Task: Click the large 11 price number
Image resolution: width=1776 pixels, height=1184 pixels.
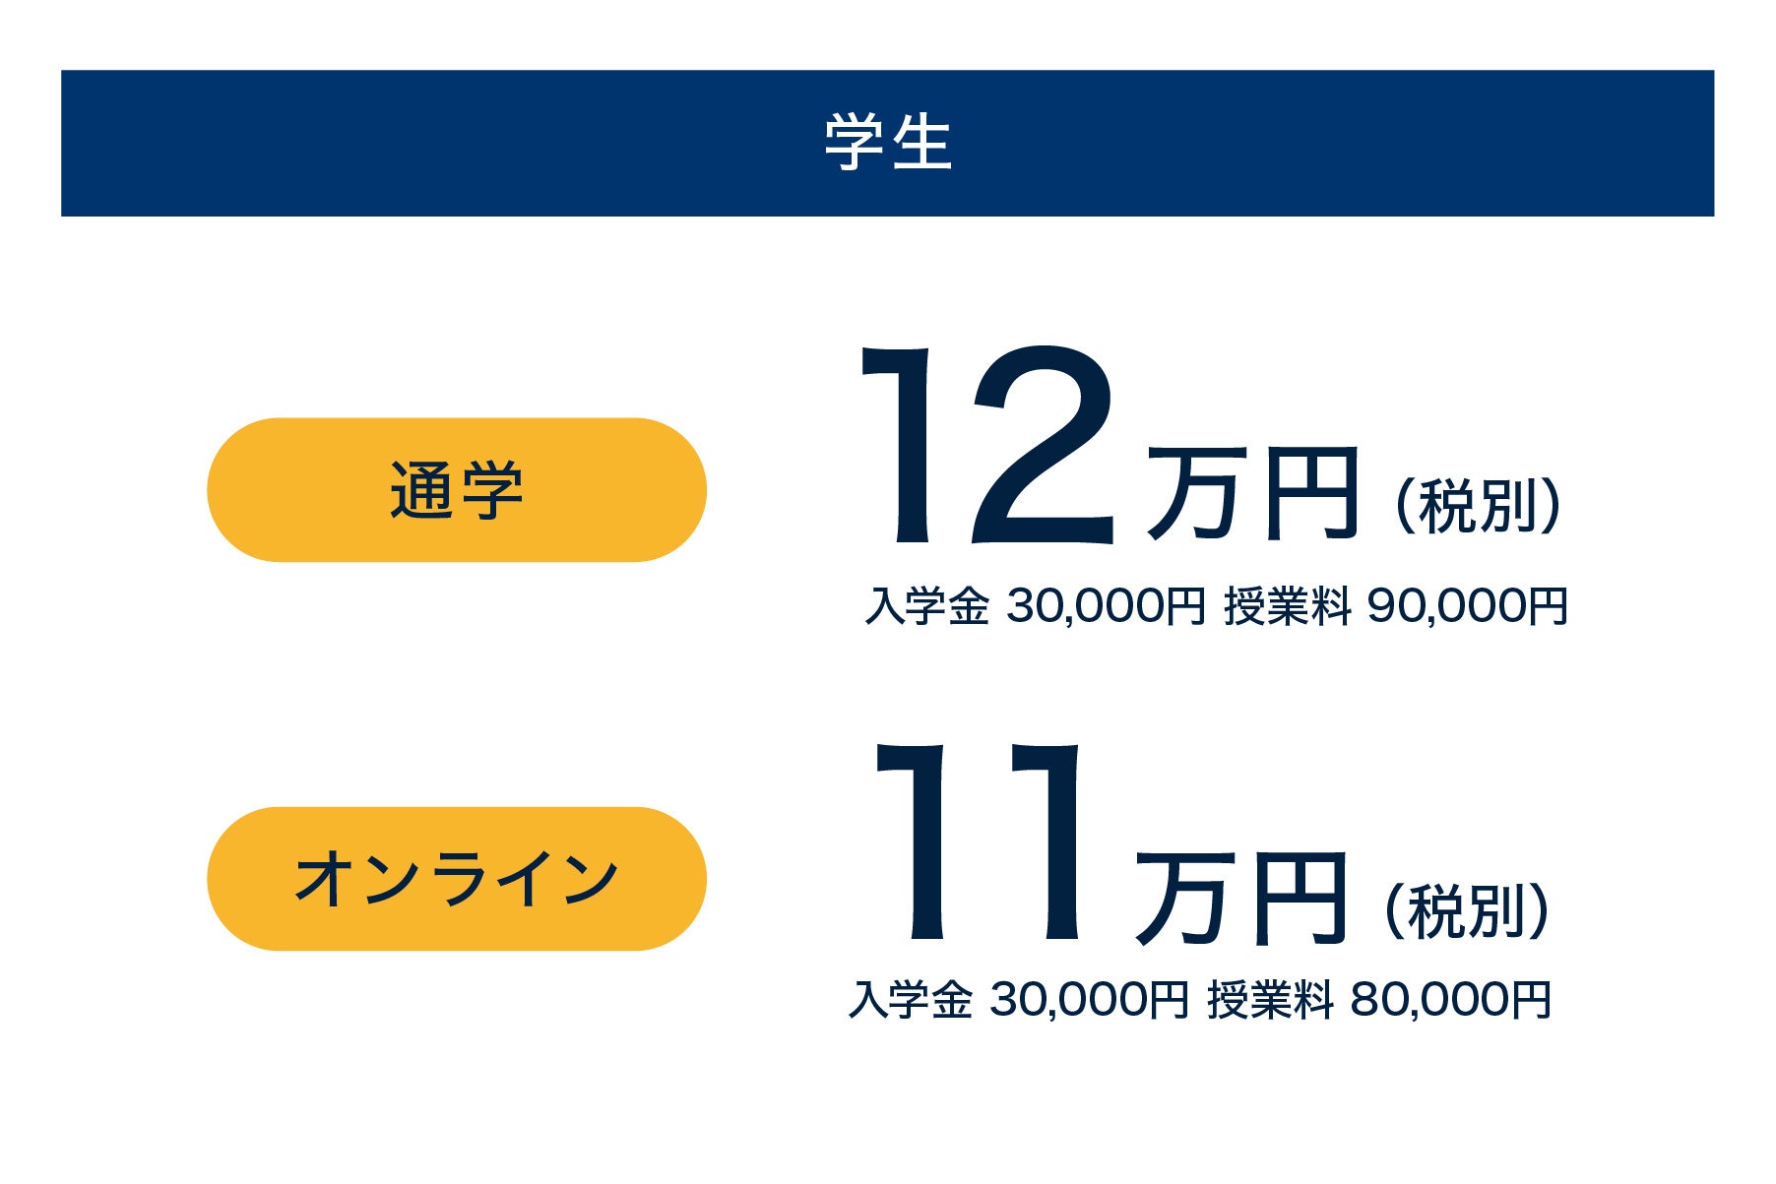Action: [979, 842]
